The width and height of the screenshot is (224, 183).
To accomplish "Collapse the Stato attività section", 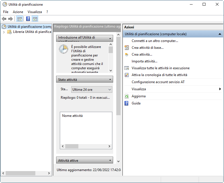I will coord(110,80).
